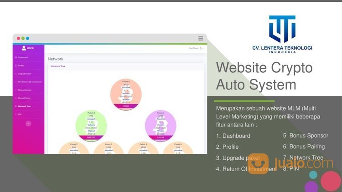Click the Dashboard icon in sidebar
The image size is (342, 192).
16,57
